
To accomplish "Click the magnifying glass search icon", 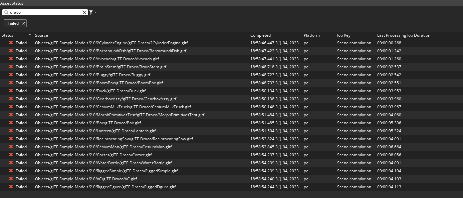I will tap(6, 12).
